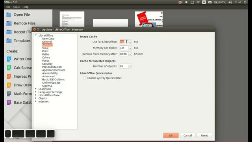Click the Base Database icon
The width and height of the screenshot is (252, 142).
(9, 103)
